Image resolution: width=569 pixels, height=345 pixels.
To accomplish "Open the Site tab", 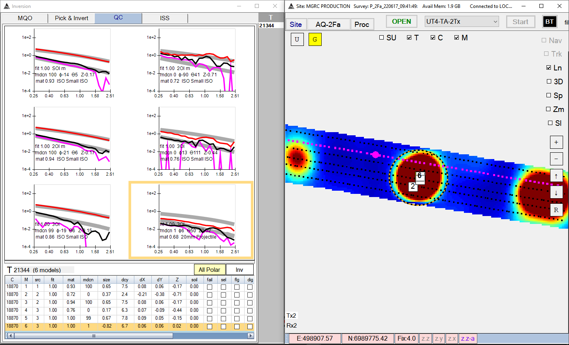I will [296, 24].
